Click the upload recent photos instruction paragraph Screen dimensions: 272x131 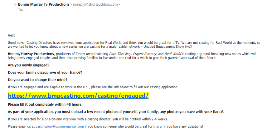tap(116, 112)
